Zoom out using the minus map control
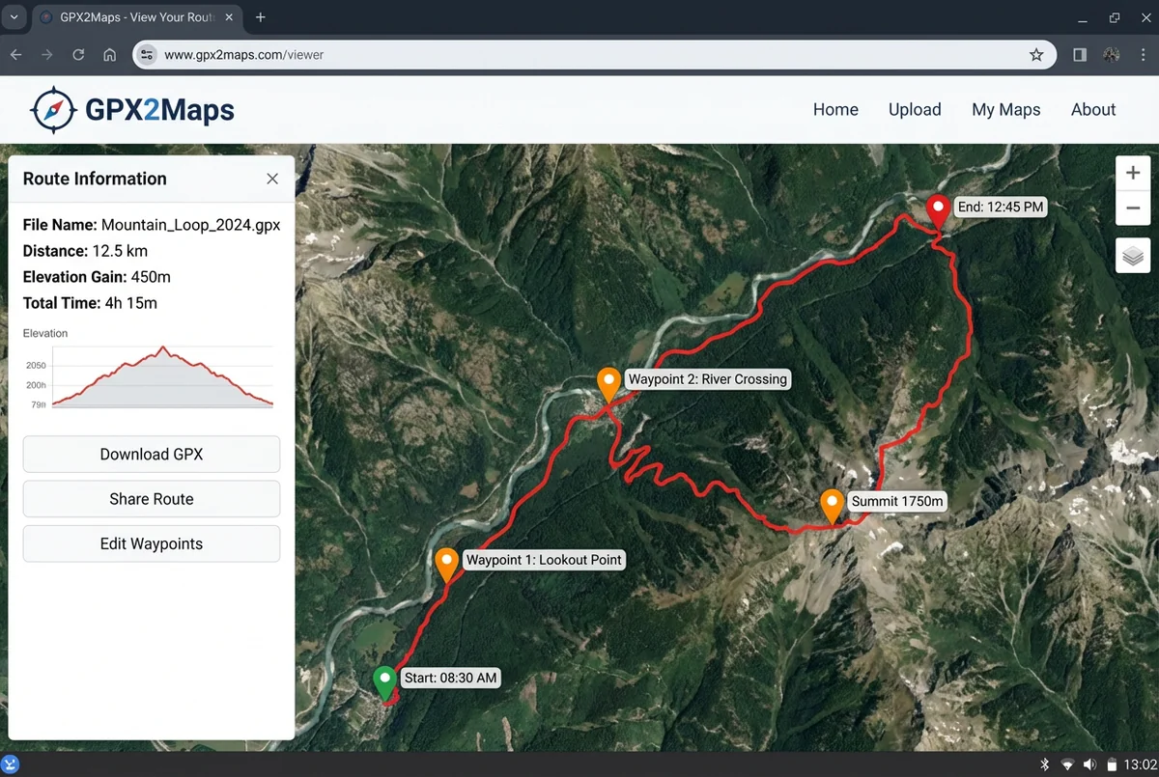Screen dimensions: 1159x777 coord(1132,208)
